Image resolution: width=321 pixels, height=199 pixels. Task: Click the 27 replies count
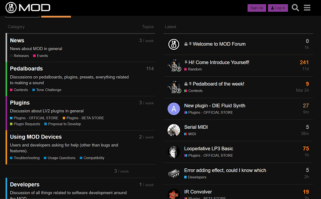pyautogui.click(x=306, y=106)
